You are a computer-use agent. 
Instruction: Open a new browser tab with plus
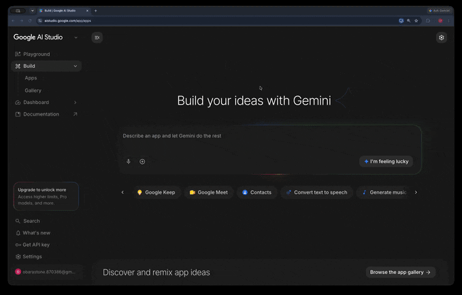coord(95,11)
